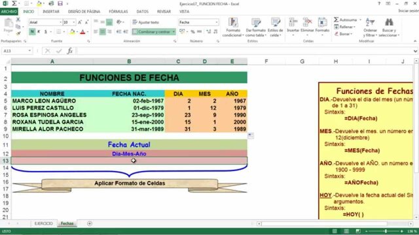
Task: Click the Format Painter brush icon
Action: click(x=18, y=33)
